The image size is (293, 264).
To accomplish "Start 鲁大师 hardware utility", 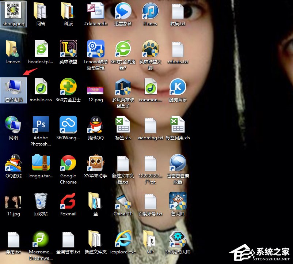I will click(178, 200).
